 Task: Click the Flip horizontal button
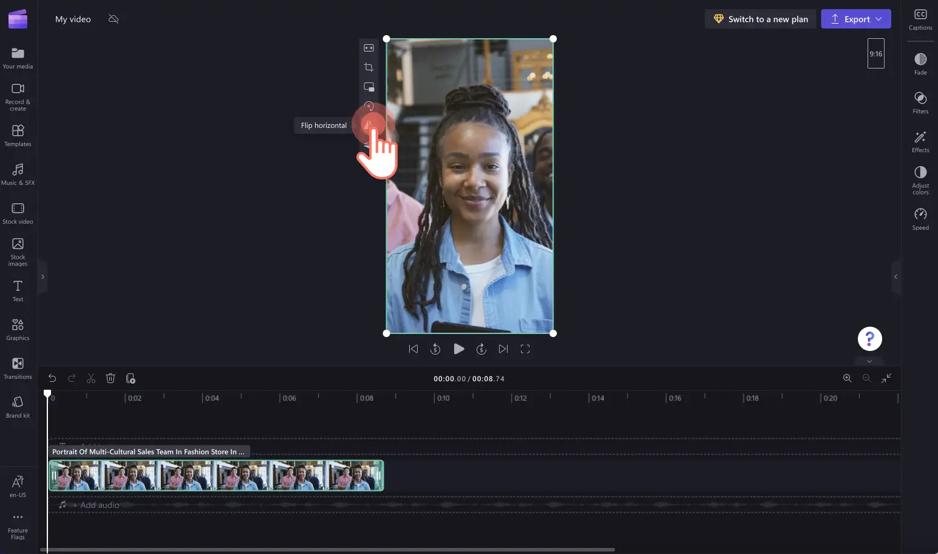[369, 125]
